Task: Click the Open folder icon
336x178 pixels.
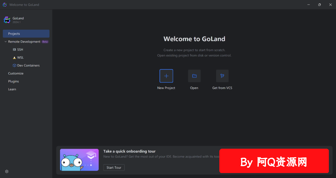Action: pos(194,76)
